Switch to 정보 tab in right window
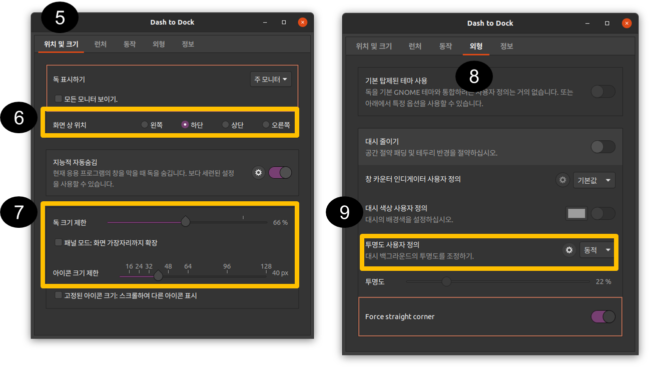The image size is (651, 369). [x=506, y=46]
